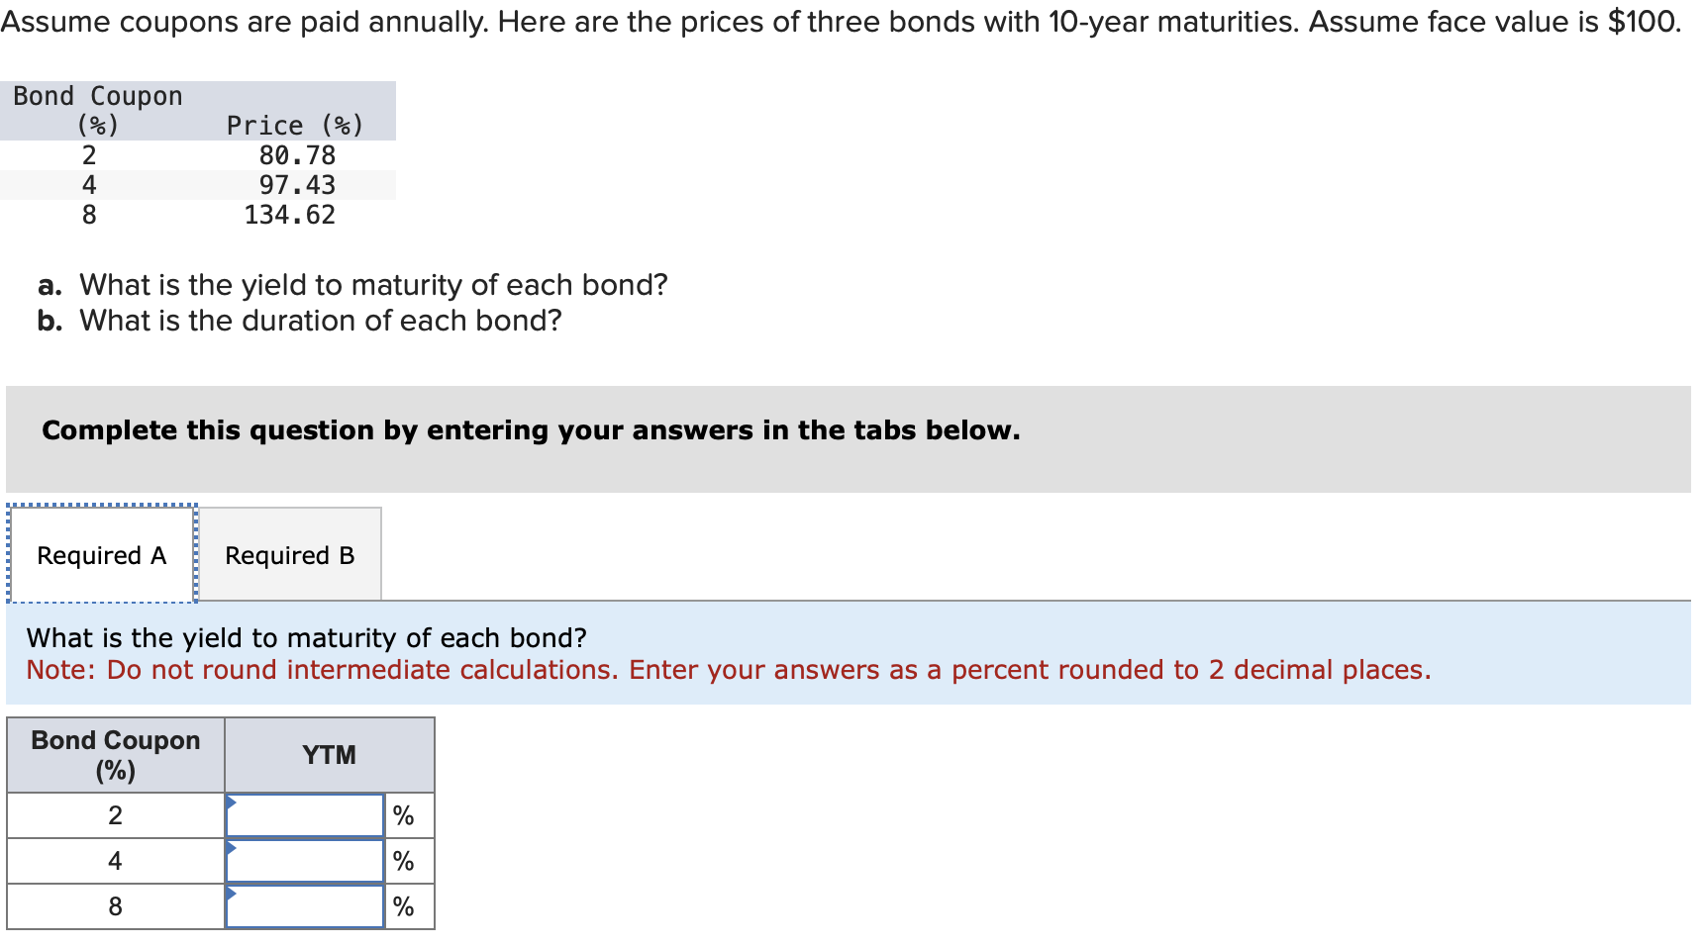
Task: Select the table row showing price 134.62
Action: pyautogui.click(x=198, y=215)
